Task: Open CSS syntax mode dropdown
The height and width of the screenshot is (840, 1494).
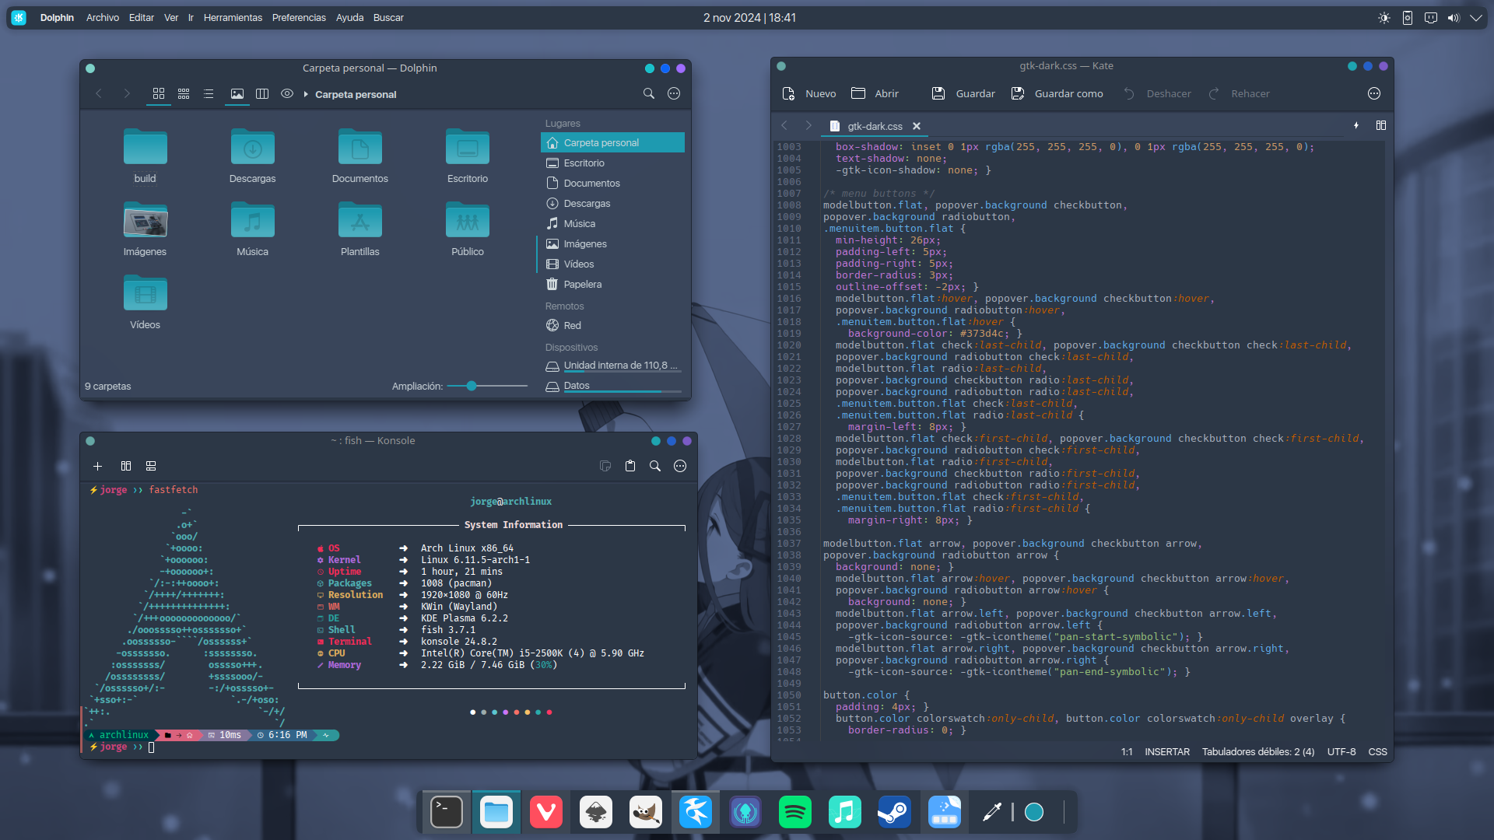Action: pyautogui.click(x=1377, y=752)
